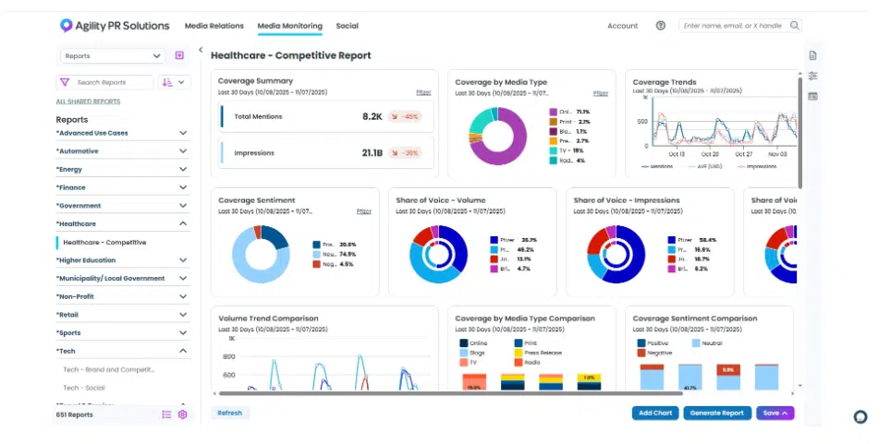
Task: Click the purple add-report icon beside Reports dropdown
Action: click(179, 55)
